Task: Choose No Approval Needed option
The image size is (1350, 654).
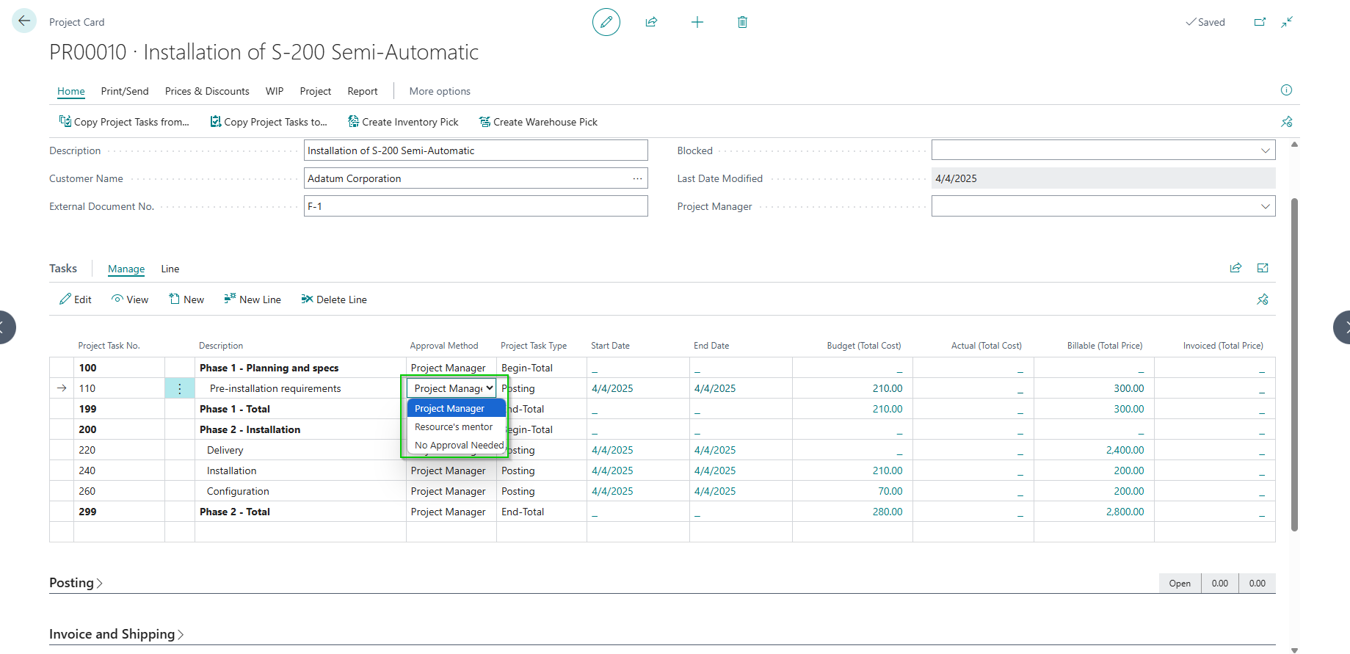Action: pos(459,446)
